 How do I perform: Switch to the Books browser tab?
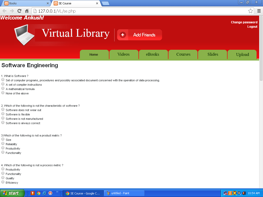(x=26, y=3)
